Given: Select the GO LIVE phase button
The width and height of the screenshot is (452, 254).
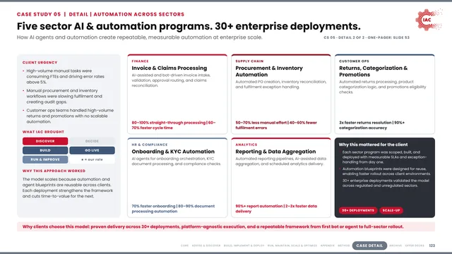Looking at the screenshot, I should (92, 150).
